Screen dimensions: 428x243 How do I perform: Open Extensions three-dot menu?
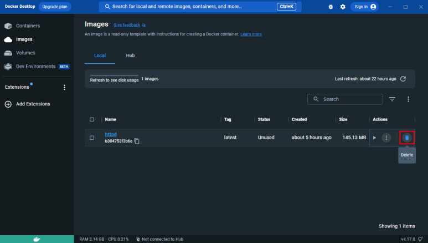(x=64, y=87)
